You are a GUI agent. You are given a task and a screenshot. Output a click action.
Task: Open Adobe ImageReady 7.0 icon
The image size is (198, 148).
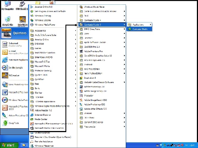click(x=81, y=91)
